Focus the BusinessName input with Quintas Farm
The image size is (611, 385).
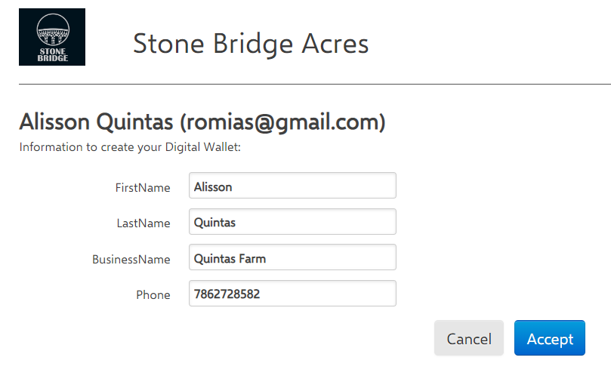[292, 257]
